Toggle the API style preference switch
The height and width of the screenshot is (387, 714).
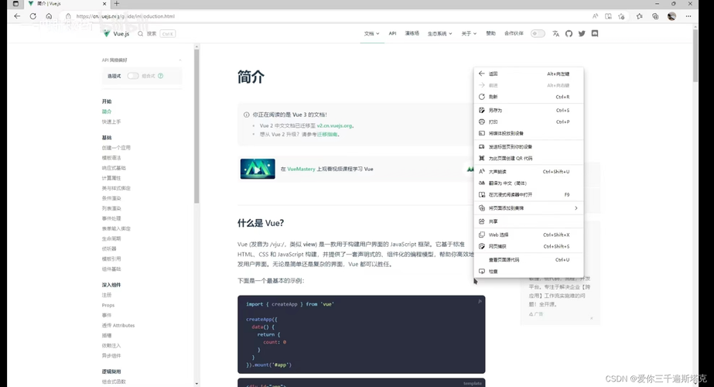(133, 76)
